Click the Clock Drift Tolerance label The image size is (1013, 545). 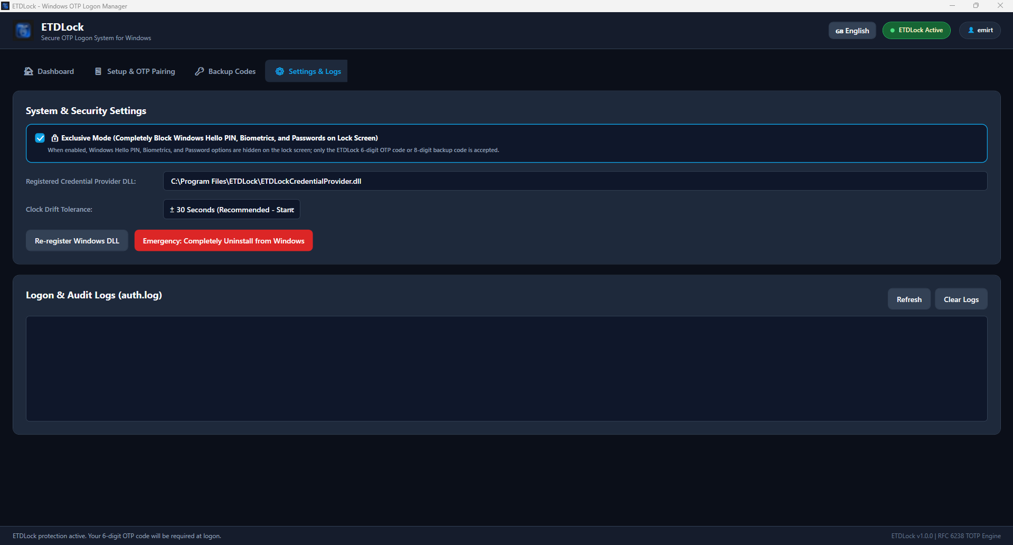click(59, 210)
